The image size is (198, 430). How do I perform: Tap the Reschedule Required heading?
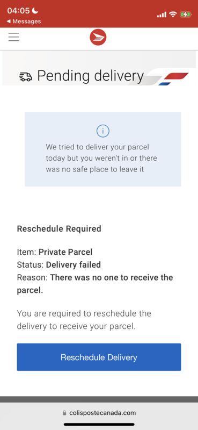pos(59,229)
